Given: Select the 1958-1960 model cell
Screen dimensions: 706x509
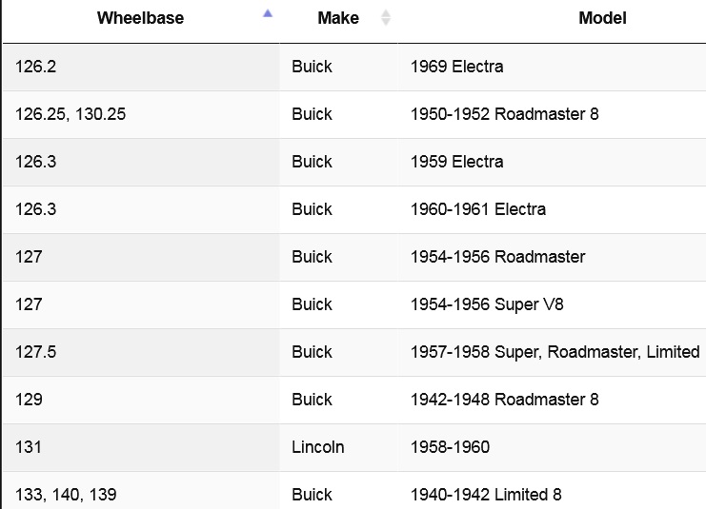Looking at the screenshot, I should click(x=450, y=447).
